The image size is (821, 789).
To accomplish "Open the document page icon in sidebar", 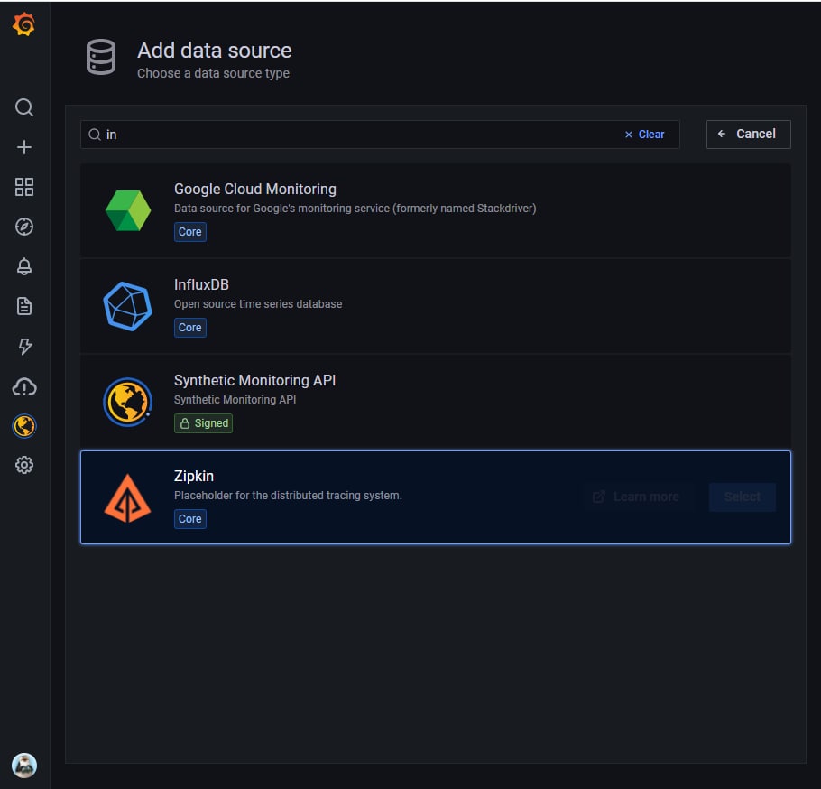I will point(24,307).
